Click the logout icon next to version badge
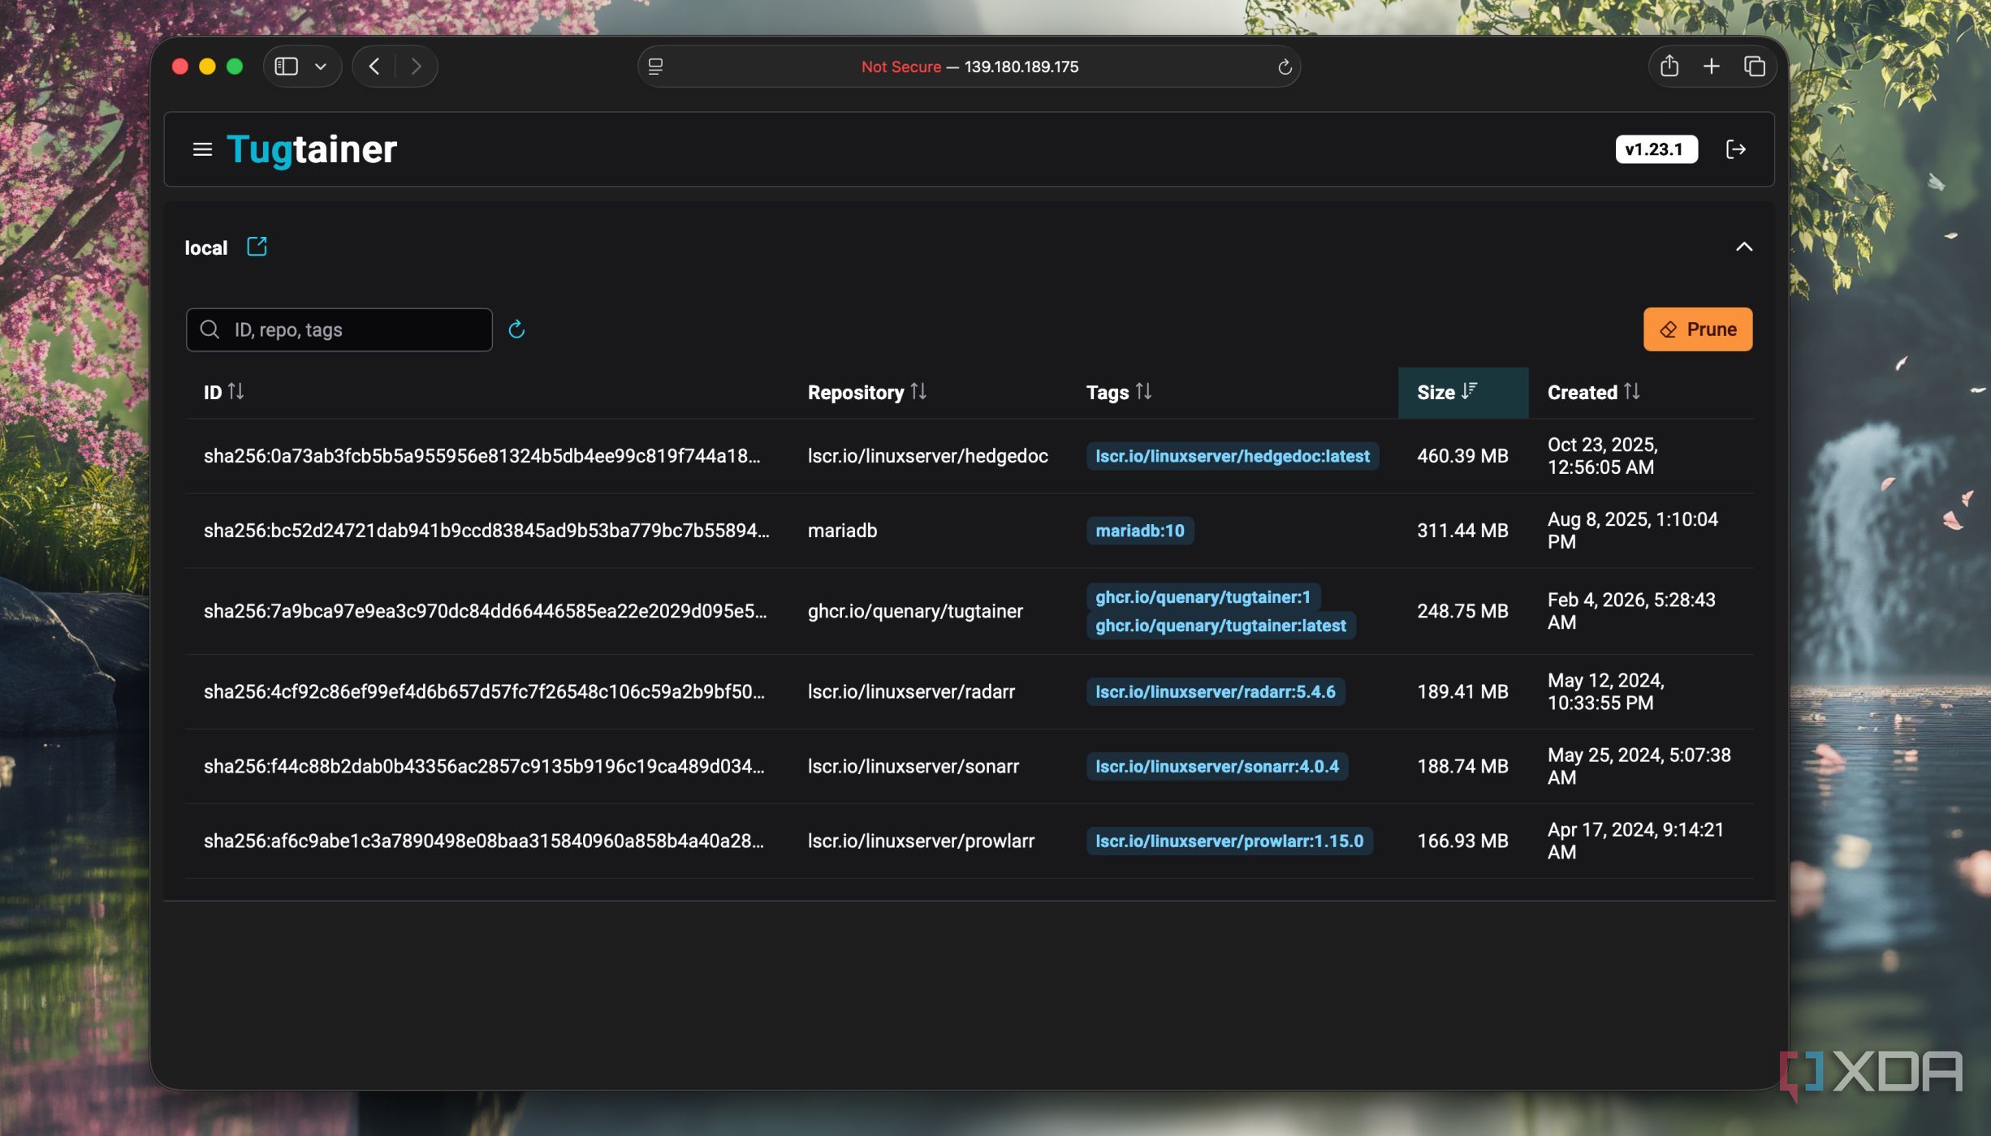The width and height of the screenshot is (1991, 1136). pos(1735,149)
